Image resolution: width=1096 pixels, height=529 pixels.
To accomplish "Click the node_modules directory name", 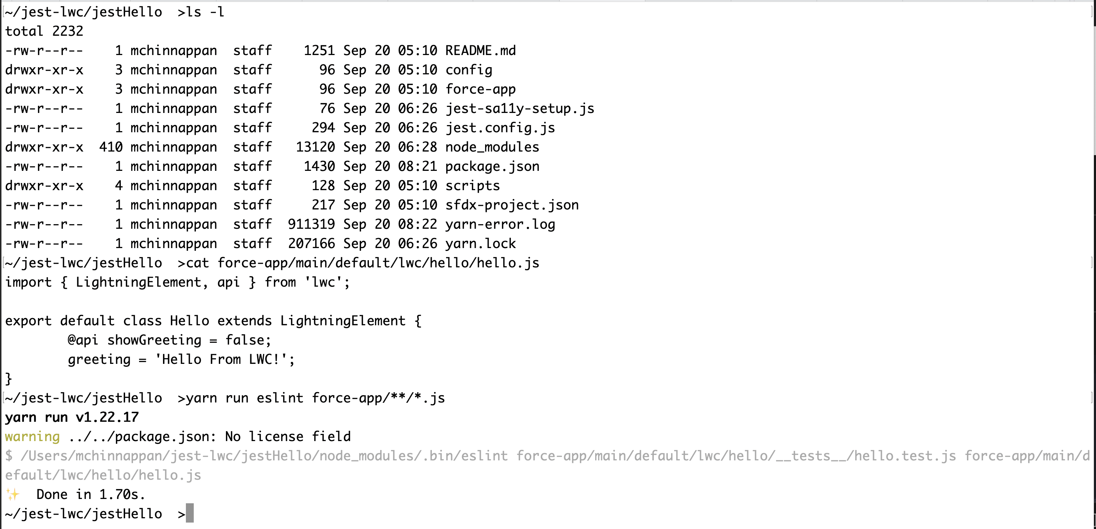I will 492,147.
